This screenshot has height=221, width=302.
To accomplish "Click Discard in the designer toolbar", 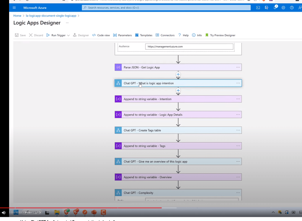I will pos(36,35).
